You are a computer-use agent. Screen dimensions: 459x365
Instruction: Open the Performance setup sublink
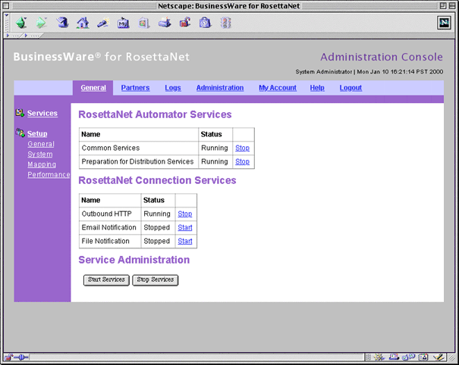click(x=49, y=174)
